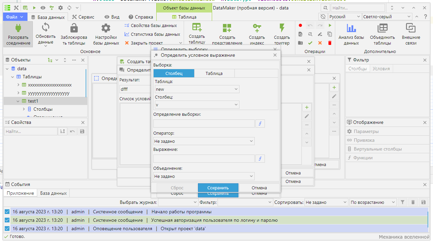
Task: Click the Найти search field in the title bar
Action: tap(358, 8)
